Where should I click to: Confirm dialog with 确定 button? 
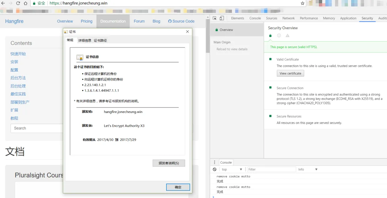point(178,187)
